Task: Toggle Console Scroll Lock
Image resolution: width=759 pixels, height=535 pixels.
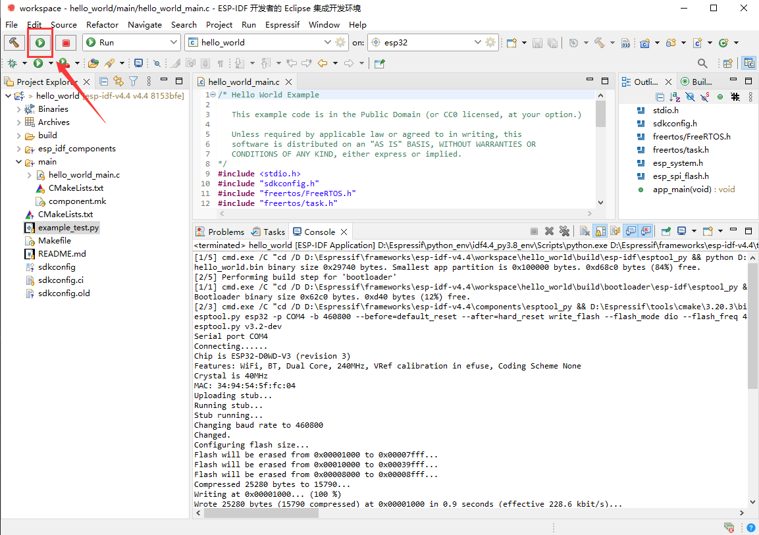Action: (600, 231)
